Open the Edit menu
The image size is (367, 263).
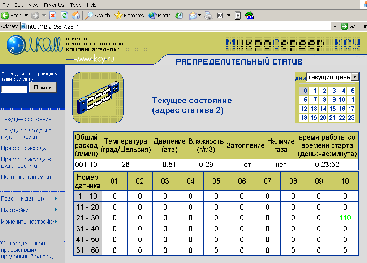[x=19, y=5]
